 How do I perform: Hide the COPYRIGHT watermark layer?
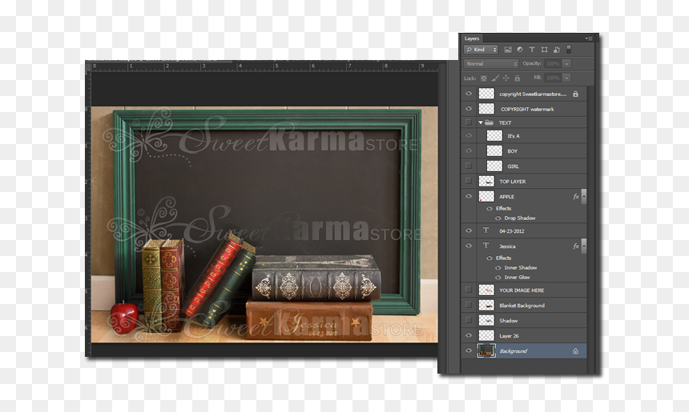[469, 109]
